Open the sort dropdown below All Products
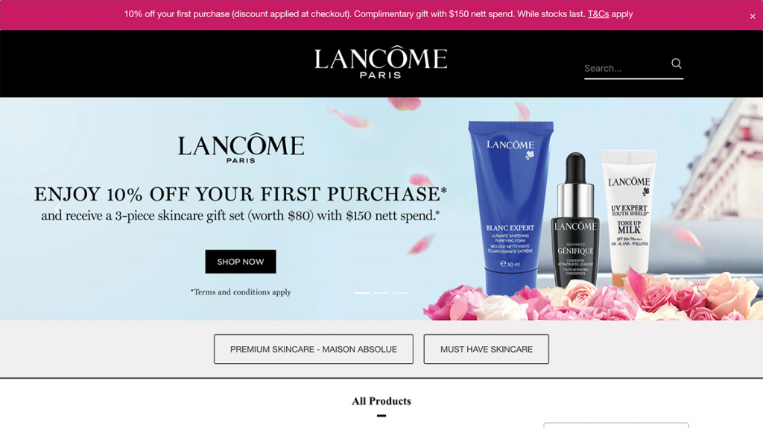The height and width of the screenshot is (428, 763). 616,425
